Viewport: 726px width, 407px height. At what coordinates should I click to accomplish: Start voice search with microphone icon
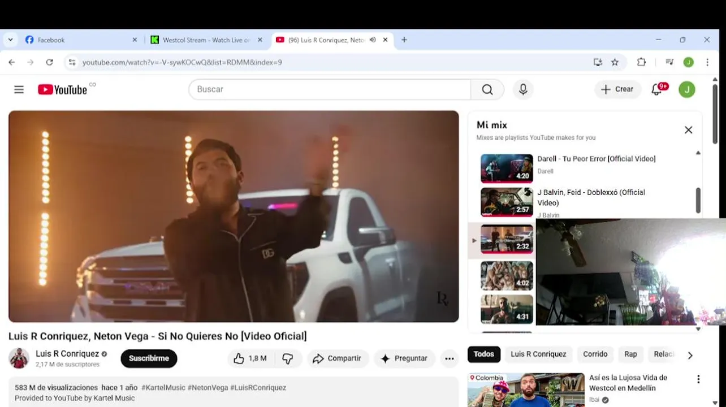[x=523, y=89]
